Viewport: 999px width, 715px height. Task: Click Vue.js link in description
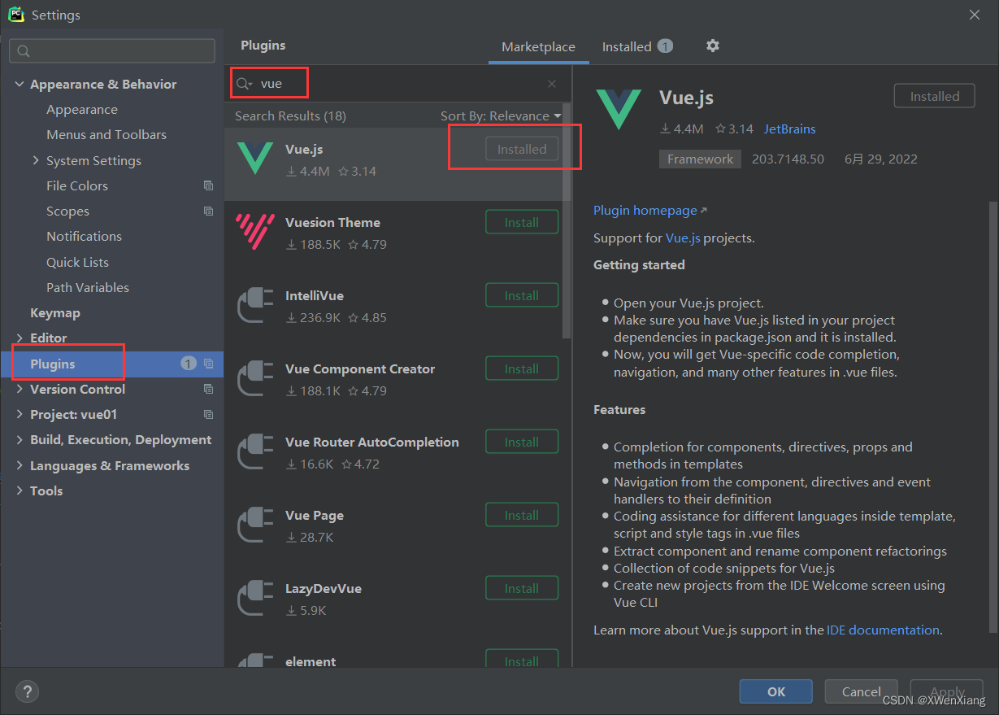[x=683, y=238]
